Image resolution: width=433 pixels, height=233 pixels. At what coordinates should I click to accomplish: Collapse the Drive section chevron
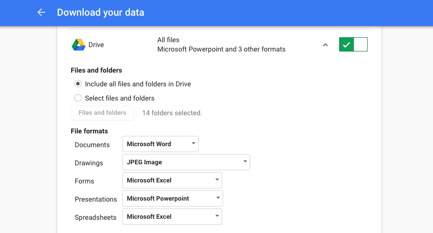325,45
